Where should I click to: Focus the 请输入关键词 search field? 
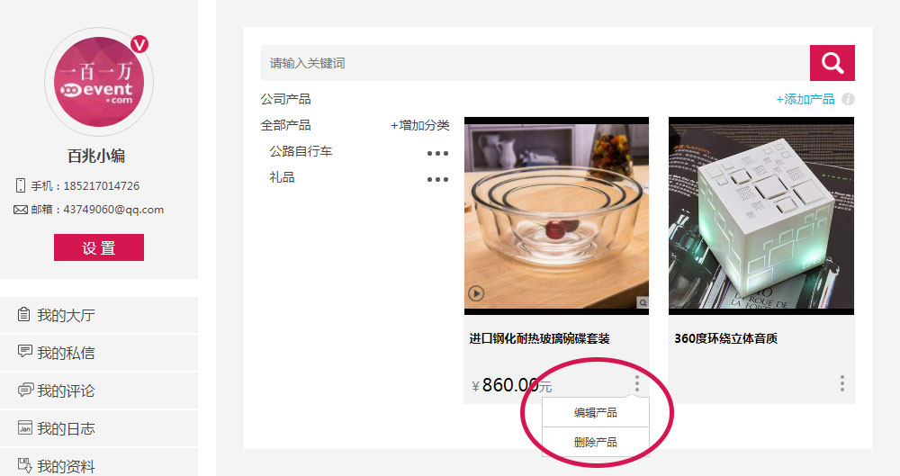click(x=535, y=63)
